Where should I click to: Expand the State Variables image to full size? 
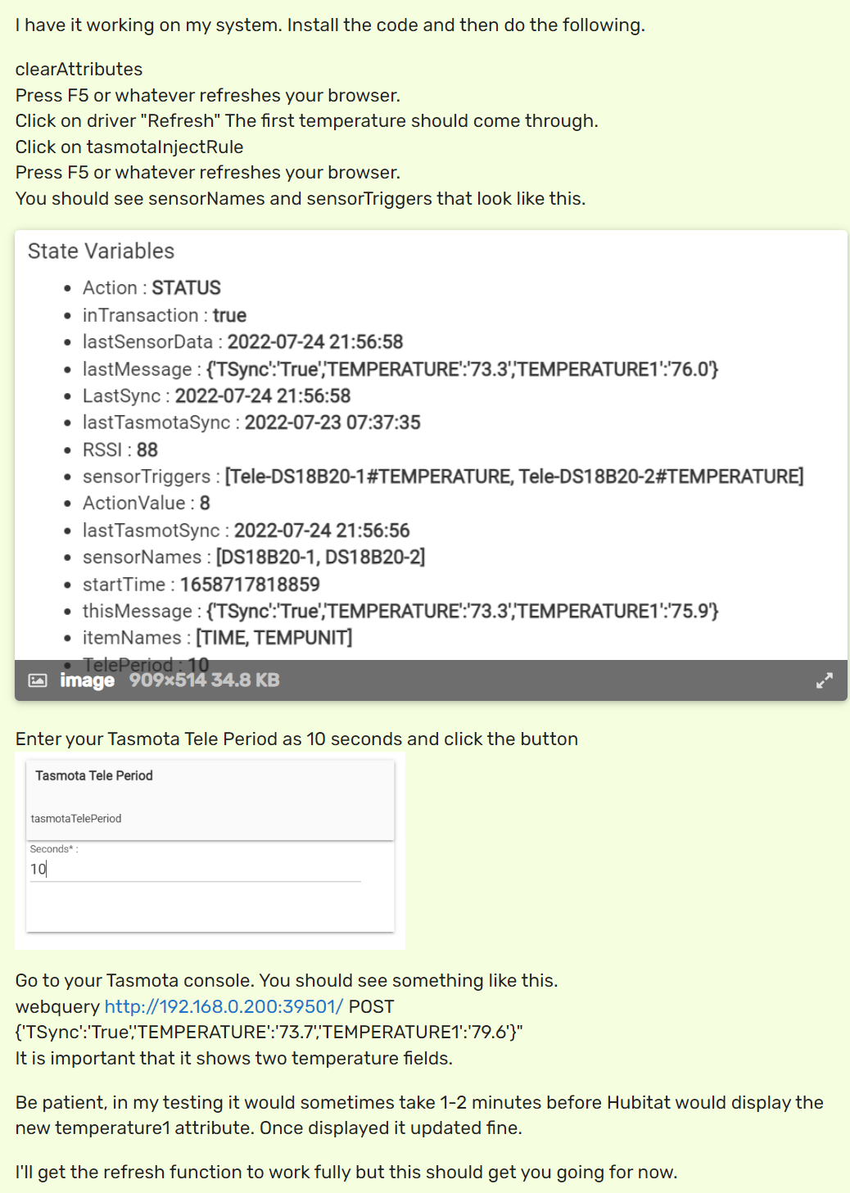pyautogui.click(x=824, y=680)
